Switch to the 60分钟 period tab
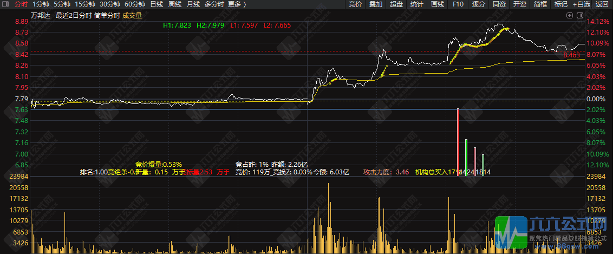 pyautogui.click(x=135, y=5)
